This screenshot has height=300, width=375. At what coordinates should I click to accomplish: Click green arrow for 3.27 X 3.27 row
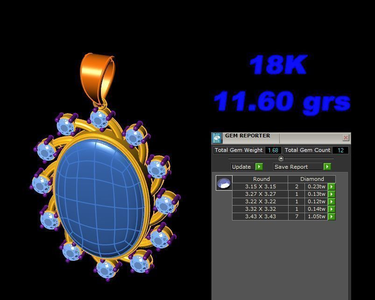click(x=332, y=194)
